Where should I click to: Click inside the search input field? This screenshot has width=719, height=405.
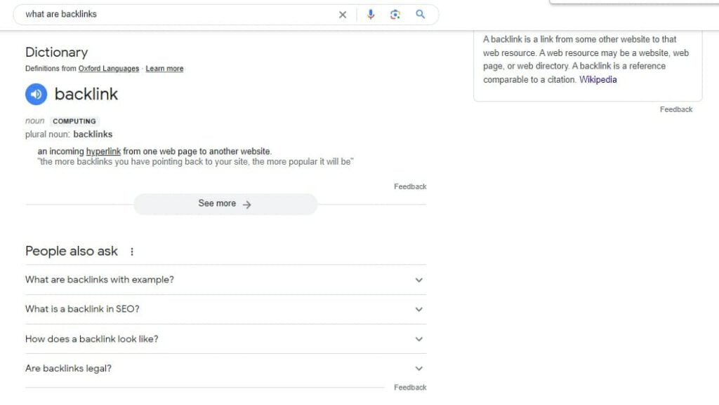pyautogui.click(x=176, y=14)
